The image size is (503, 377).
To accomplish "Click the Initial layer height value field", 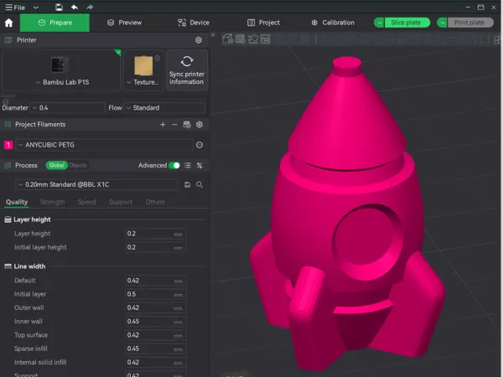I will coord(155,247).
